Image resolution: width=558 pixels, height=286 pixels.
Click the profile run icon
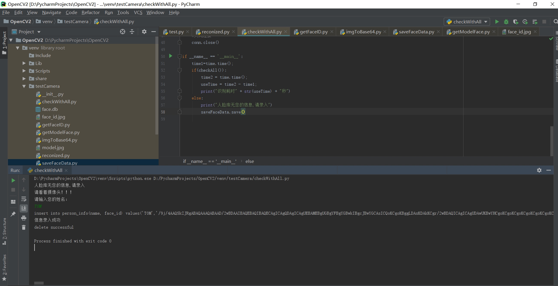(x=525, y=22)
